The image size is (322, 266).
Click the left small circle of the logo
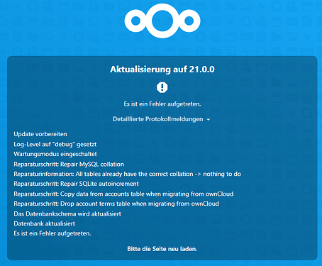tap(136, 21)
